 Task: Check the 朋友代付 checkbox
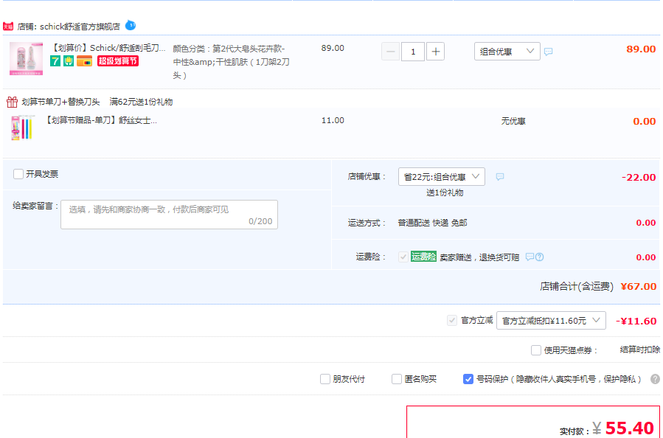coord(324,379)
